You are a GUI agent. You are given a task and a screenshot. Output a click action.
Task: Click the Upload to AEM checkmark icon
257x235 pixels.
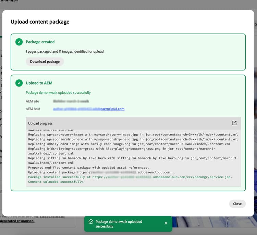[19, 83]
